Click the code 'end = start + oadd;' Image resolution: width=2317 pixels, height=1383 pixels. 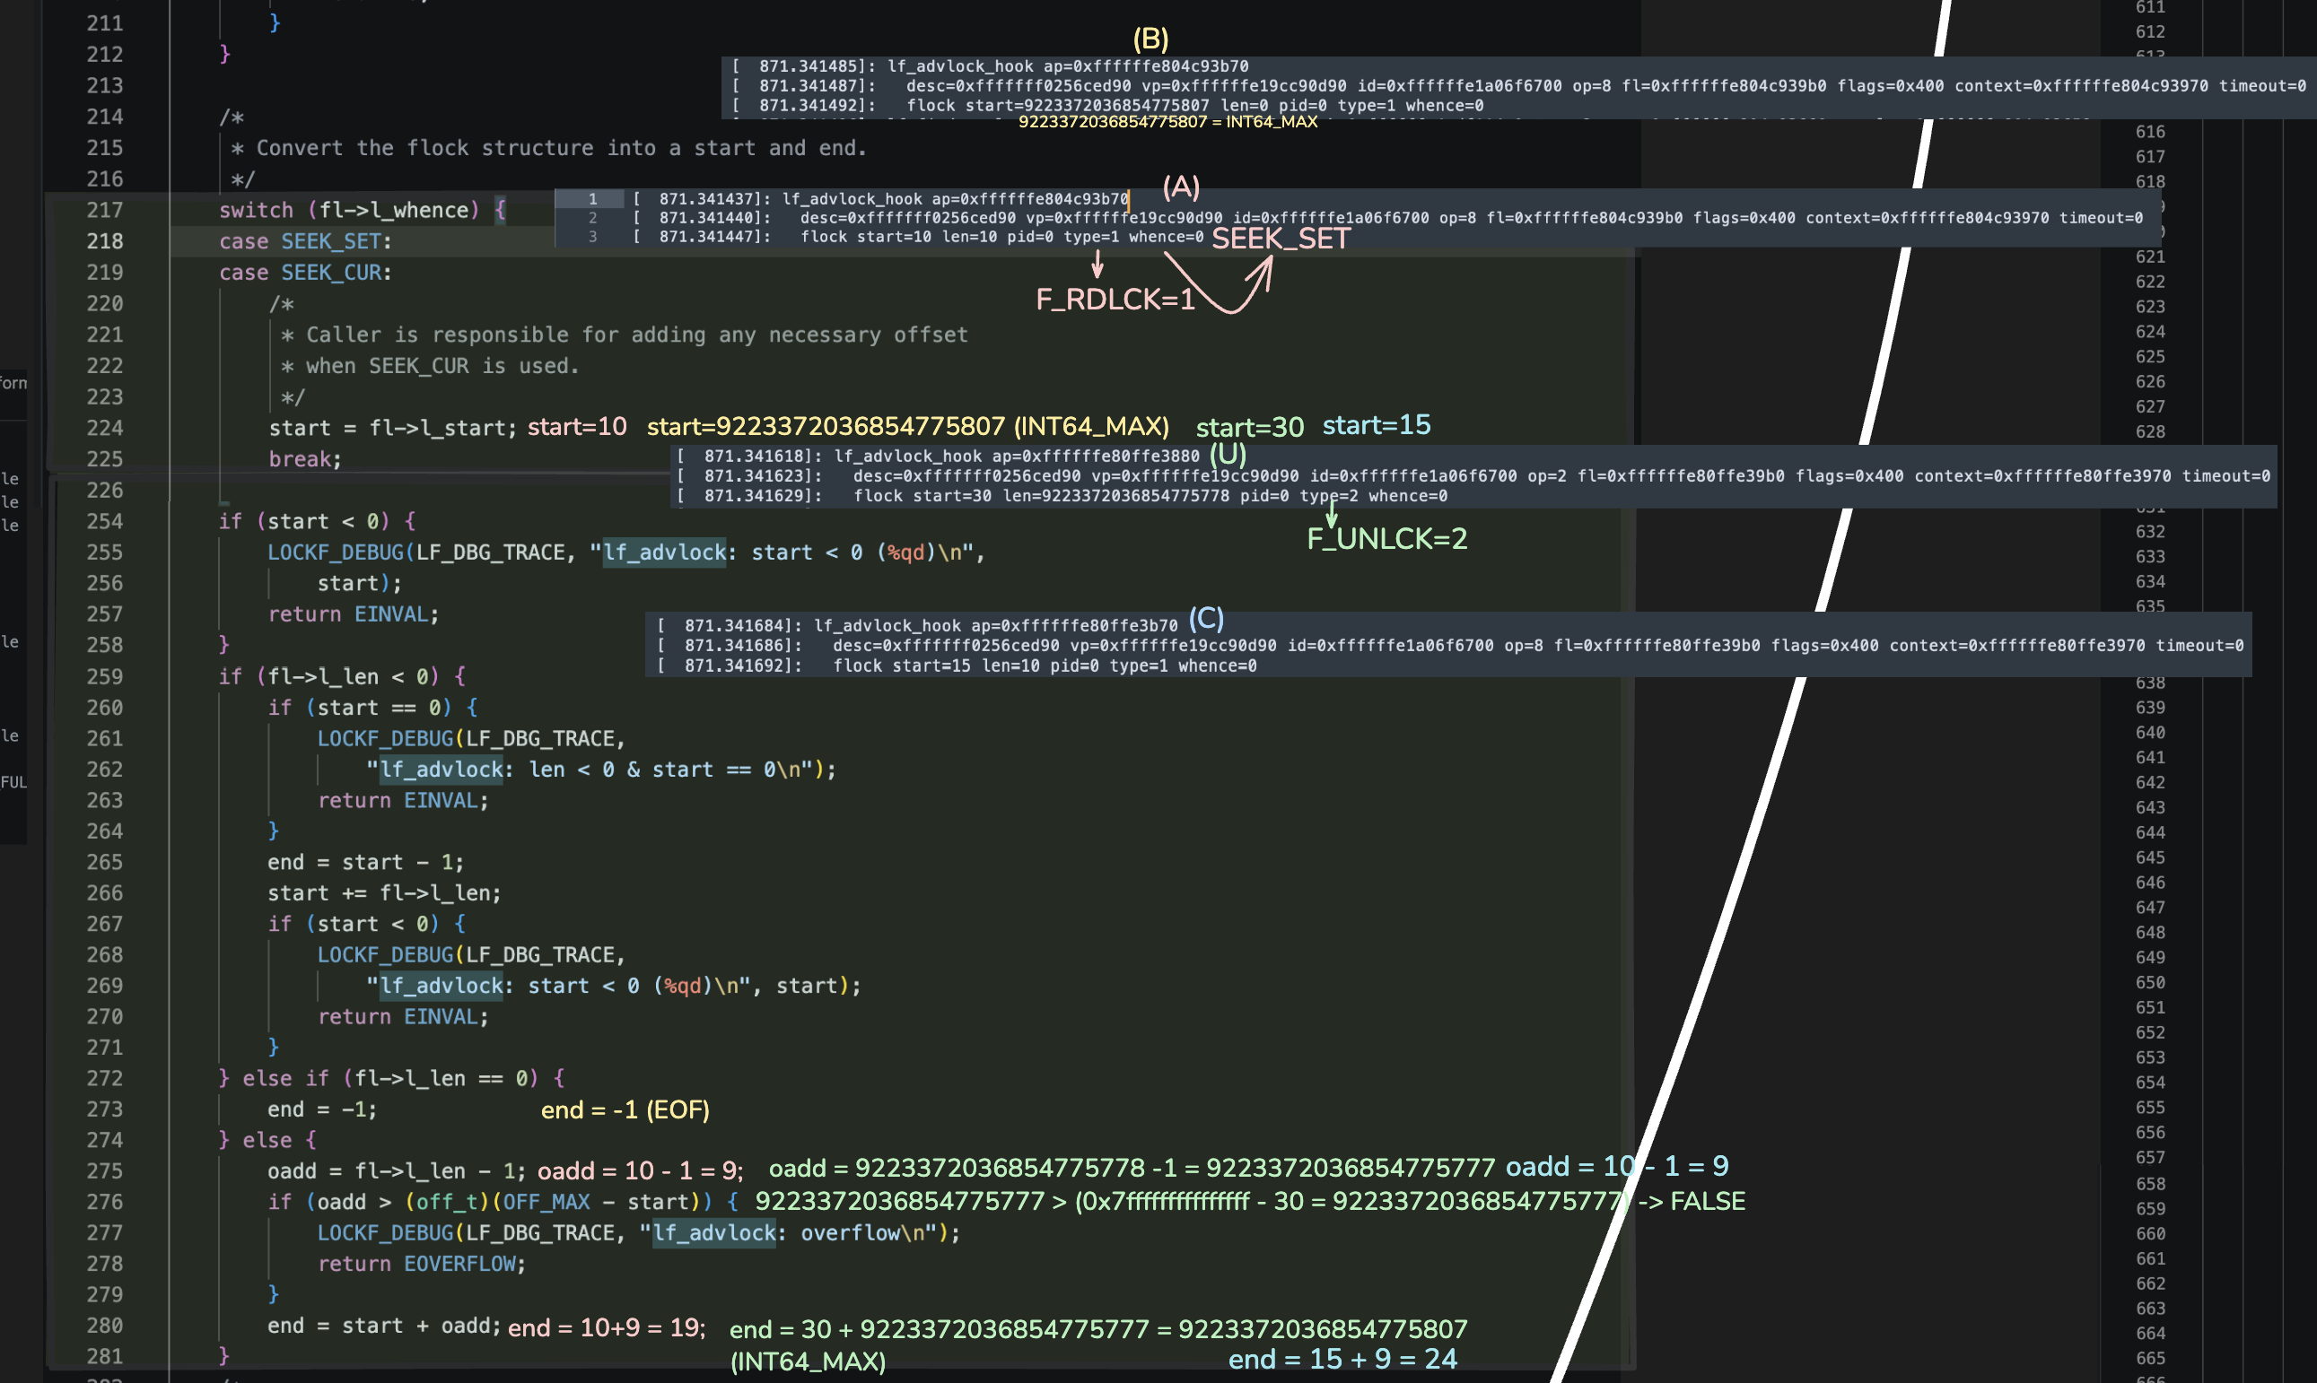(x=384, y=1326)
